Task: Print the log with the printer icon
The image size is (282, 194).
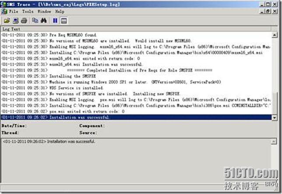Action: pos(24,21)
